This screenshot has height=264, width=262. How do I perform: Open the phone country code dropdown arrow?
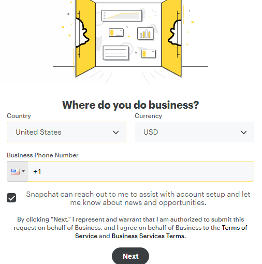pyautogui.click(x=23, y=171)
